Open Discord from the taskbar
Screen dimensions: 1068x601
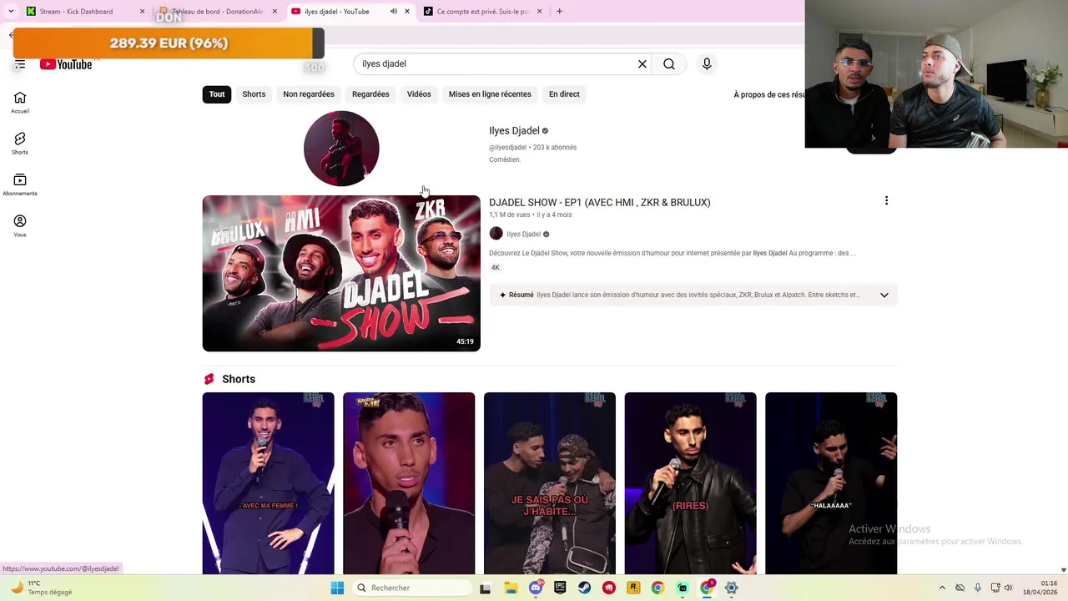(536, 588)
